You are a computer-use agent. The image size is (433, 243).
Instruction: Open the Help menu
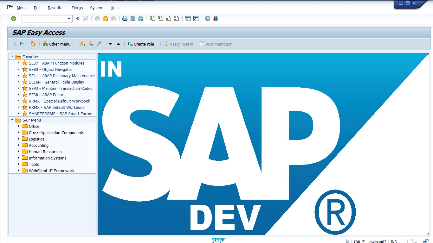click(x=114, y=8)
